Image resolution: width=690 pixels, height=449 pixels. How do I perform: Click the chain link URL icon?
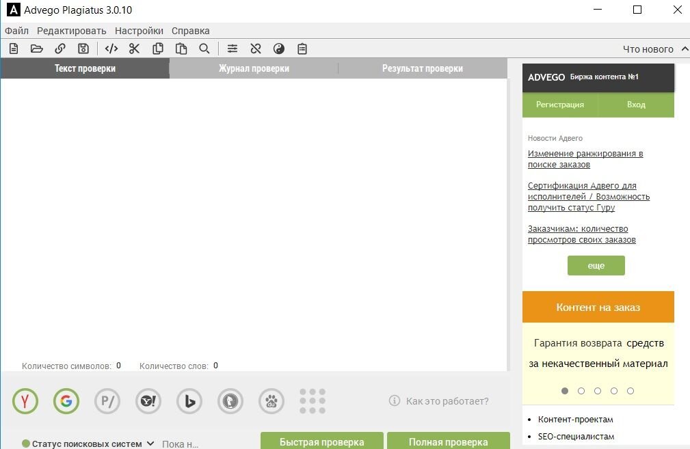coord(60,49)
